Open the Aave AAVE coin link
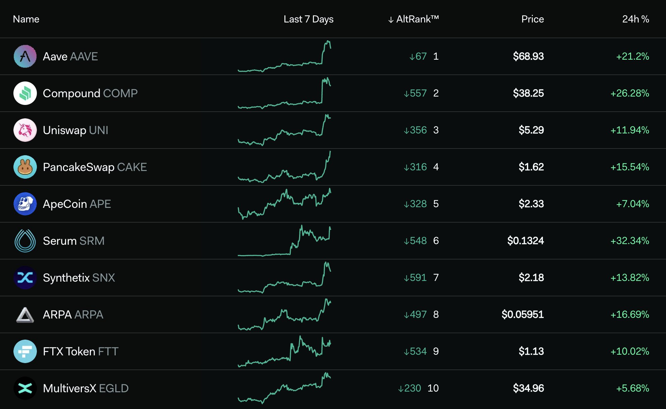The width and height of the screenshot is (666, 409). click(x=70, y=56)
